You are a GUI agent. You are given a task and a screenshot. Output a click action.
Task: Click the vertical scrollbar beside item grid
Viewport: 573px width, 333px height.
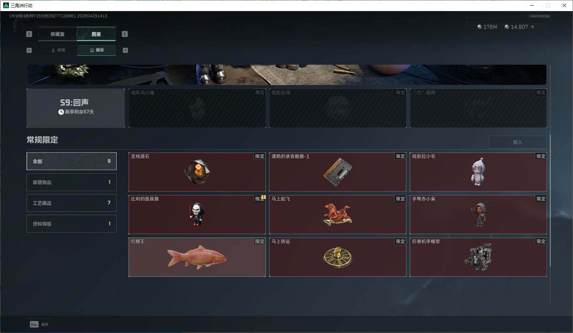(550, 200)
